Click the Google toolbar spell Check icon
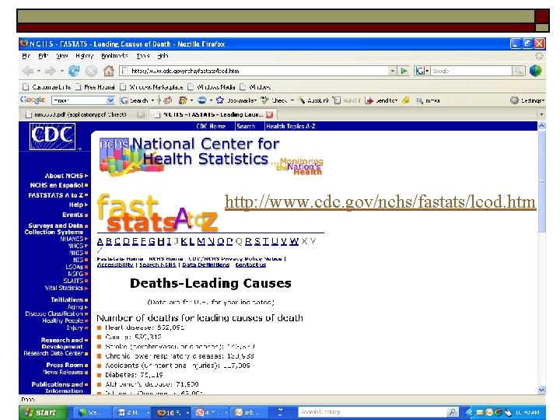Viewport: 560px width, 420px height. point(264,100)
